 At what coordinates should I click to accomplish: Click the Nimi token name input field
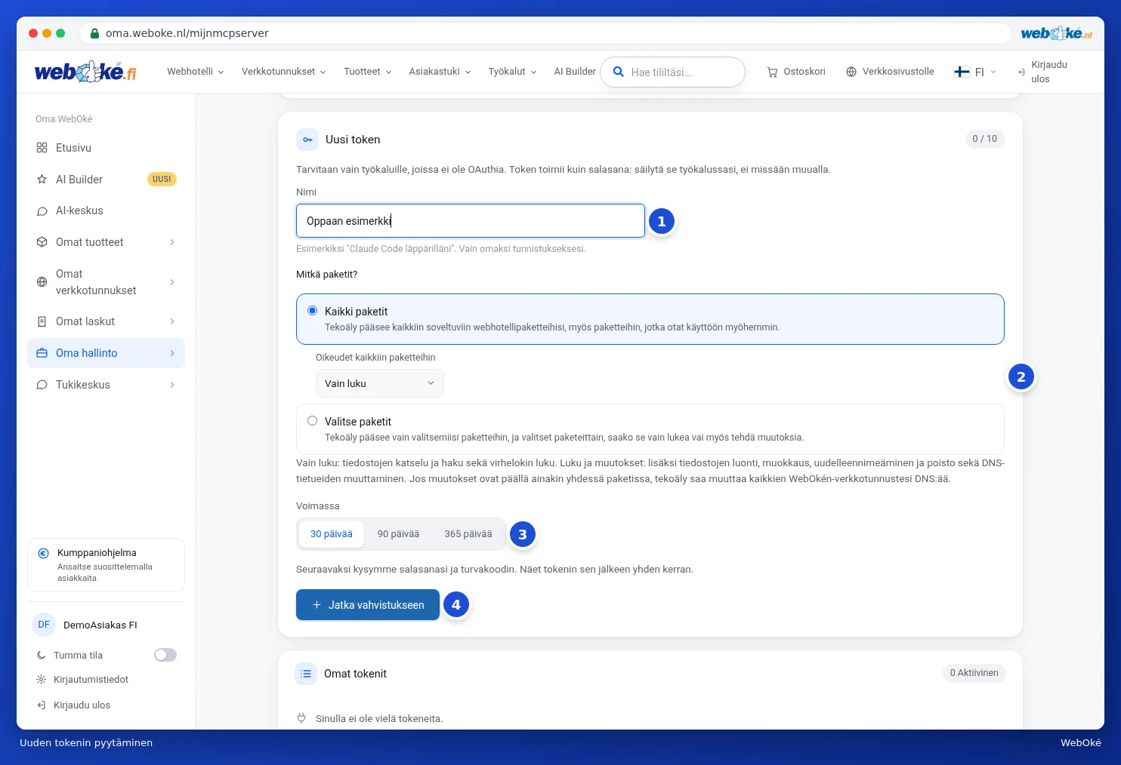tap(471, 221)
